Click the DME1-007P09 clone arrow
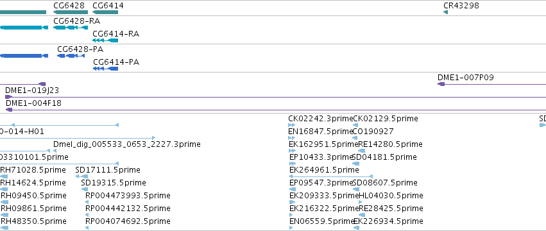Screen dimensions: 546x231 (441, 84)
